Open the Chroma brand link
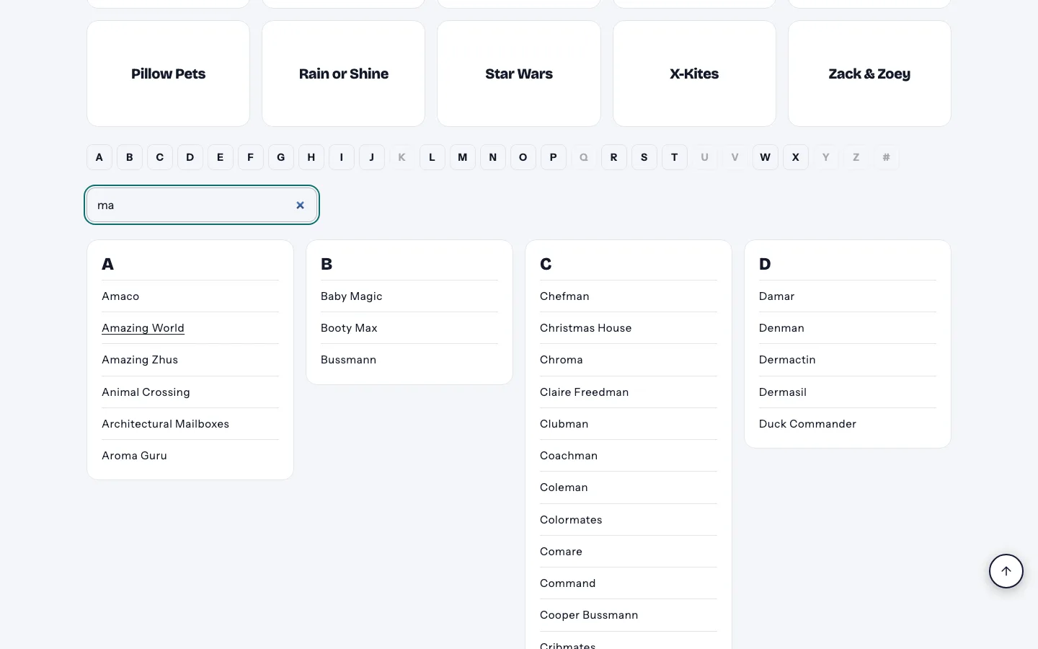 click(561, 360)
